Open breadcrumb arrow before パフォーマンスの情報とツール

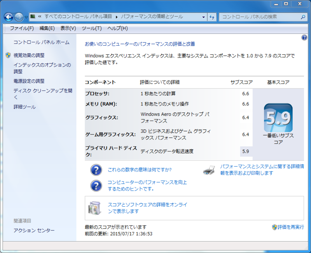(x=117, y=17)
